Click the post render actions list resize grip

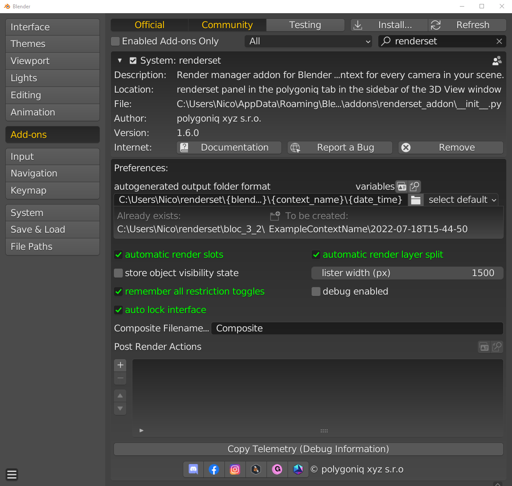[x=324, y=431]
